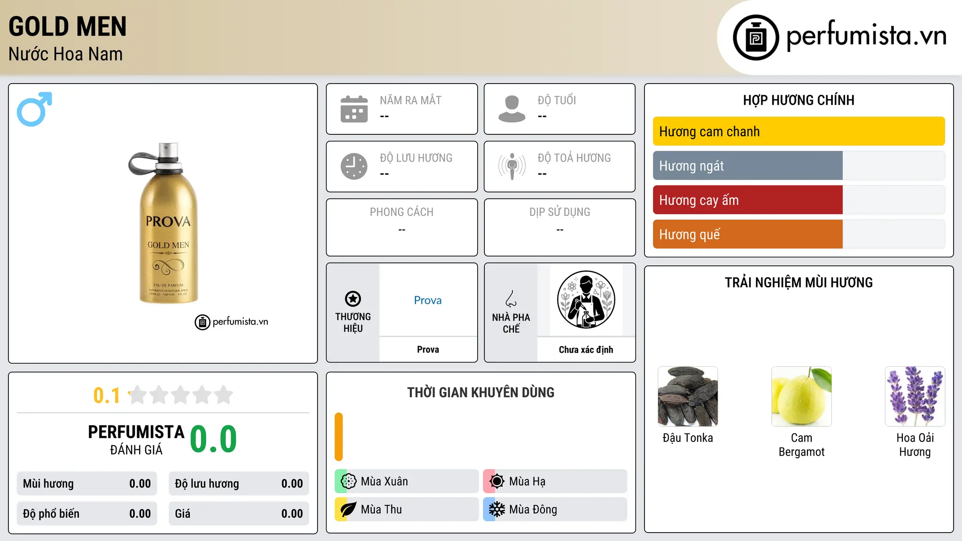Click the spring flower icon for Mùa Xuân

coord(349,481)
